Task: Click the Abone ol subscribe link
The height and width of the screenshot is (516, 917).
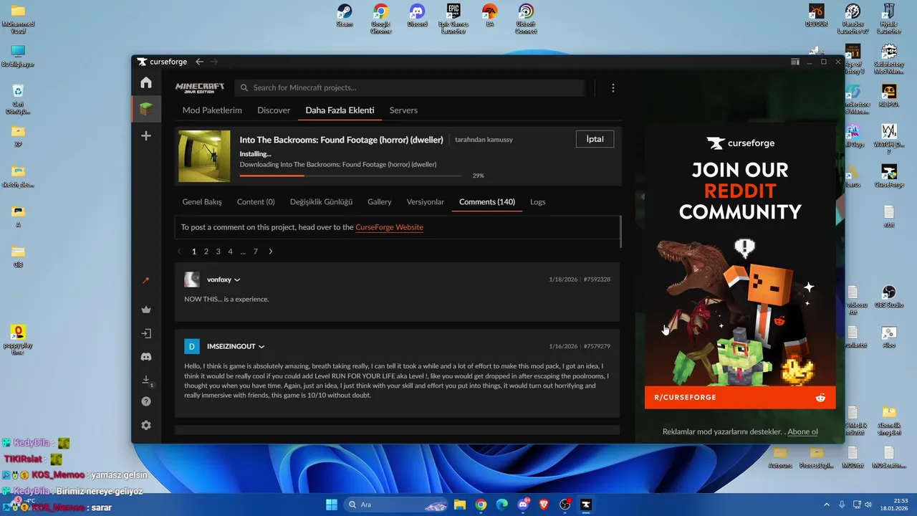Action: 803,431
